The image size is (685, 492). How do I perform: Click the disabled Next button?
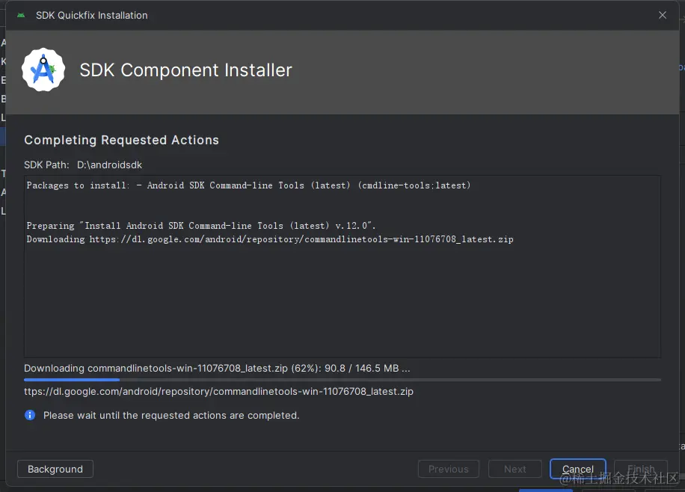[515, 469]
